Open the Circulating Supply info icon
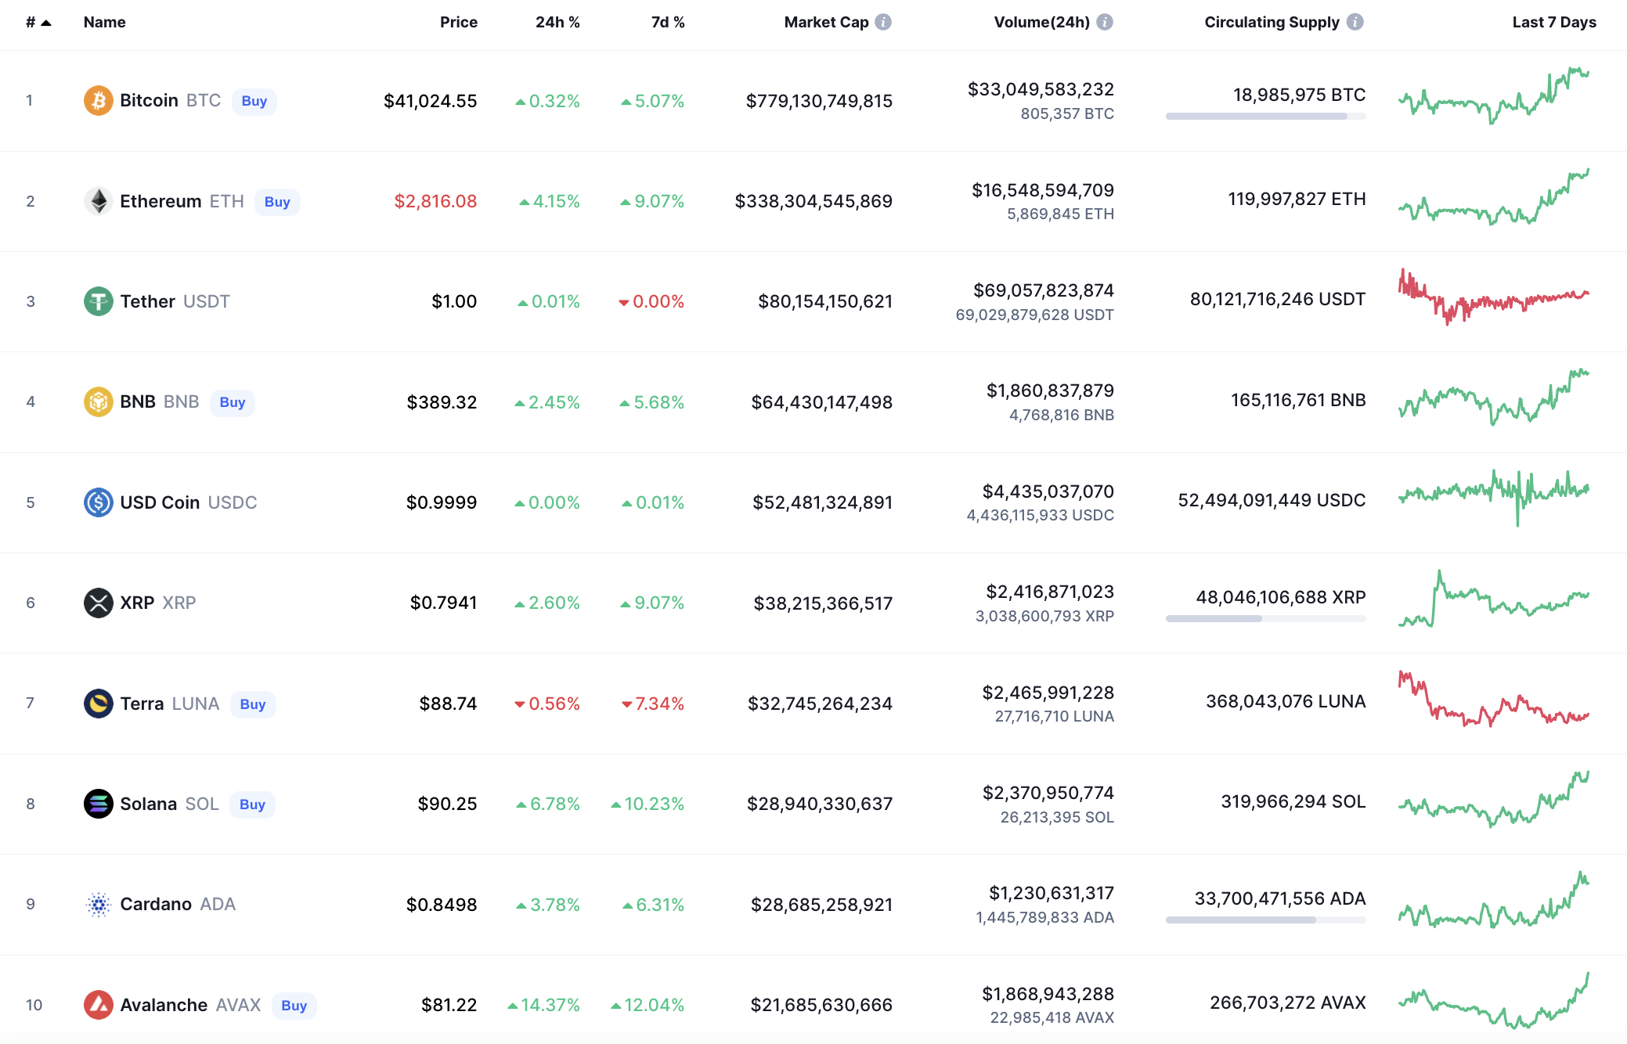Viewport: 1627px width, 1044px height. click(1355, 22)
